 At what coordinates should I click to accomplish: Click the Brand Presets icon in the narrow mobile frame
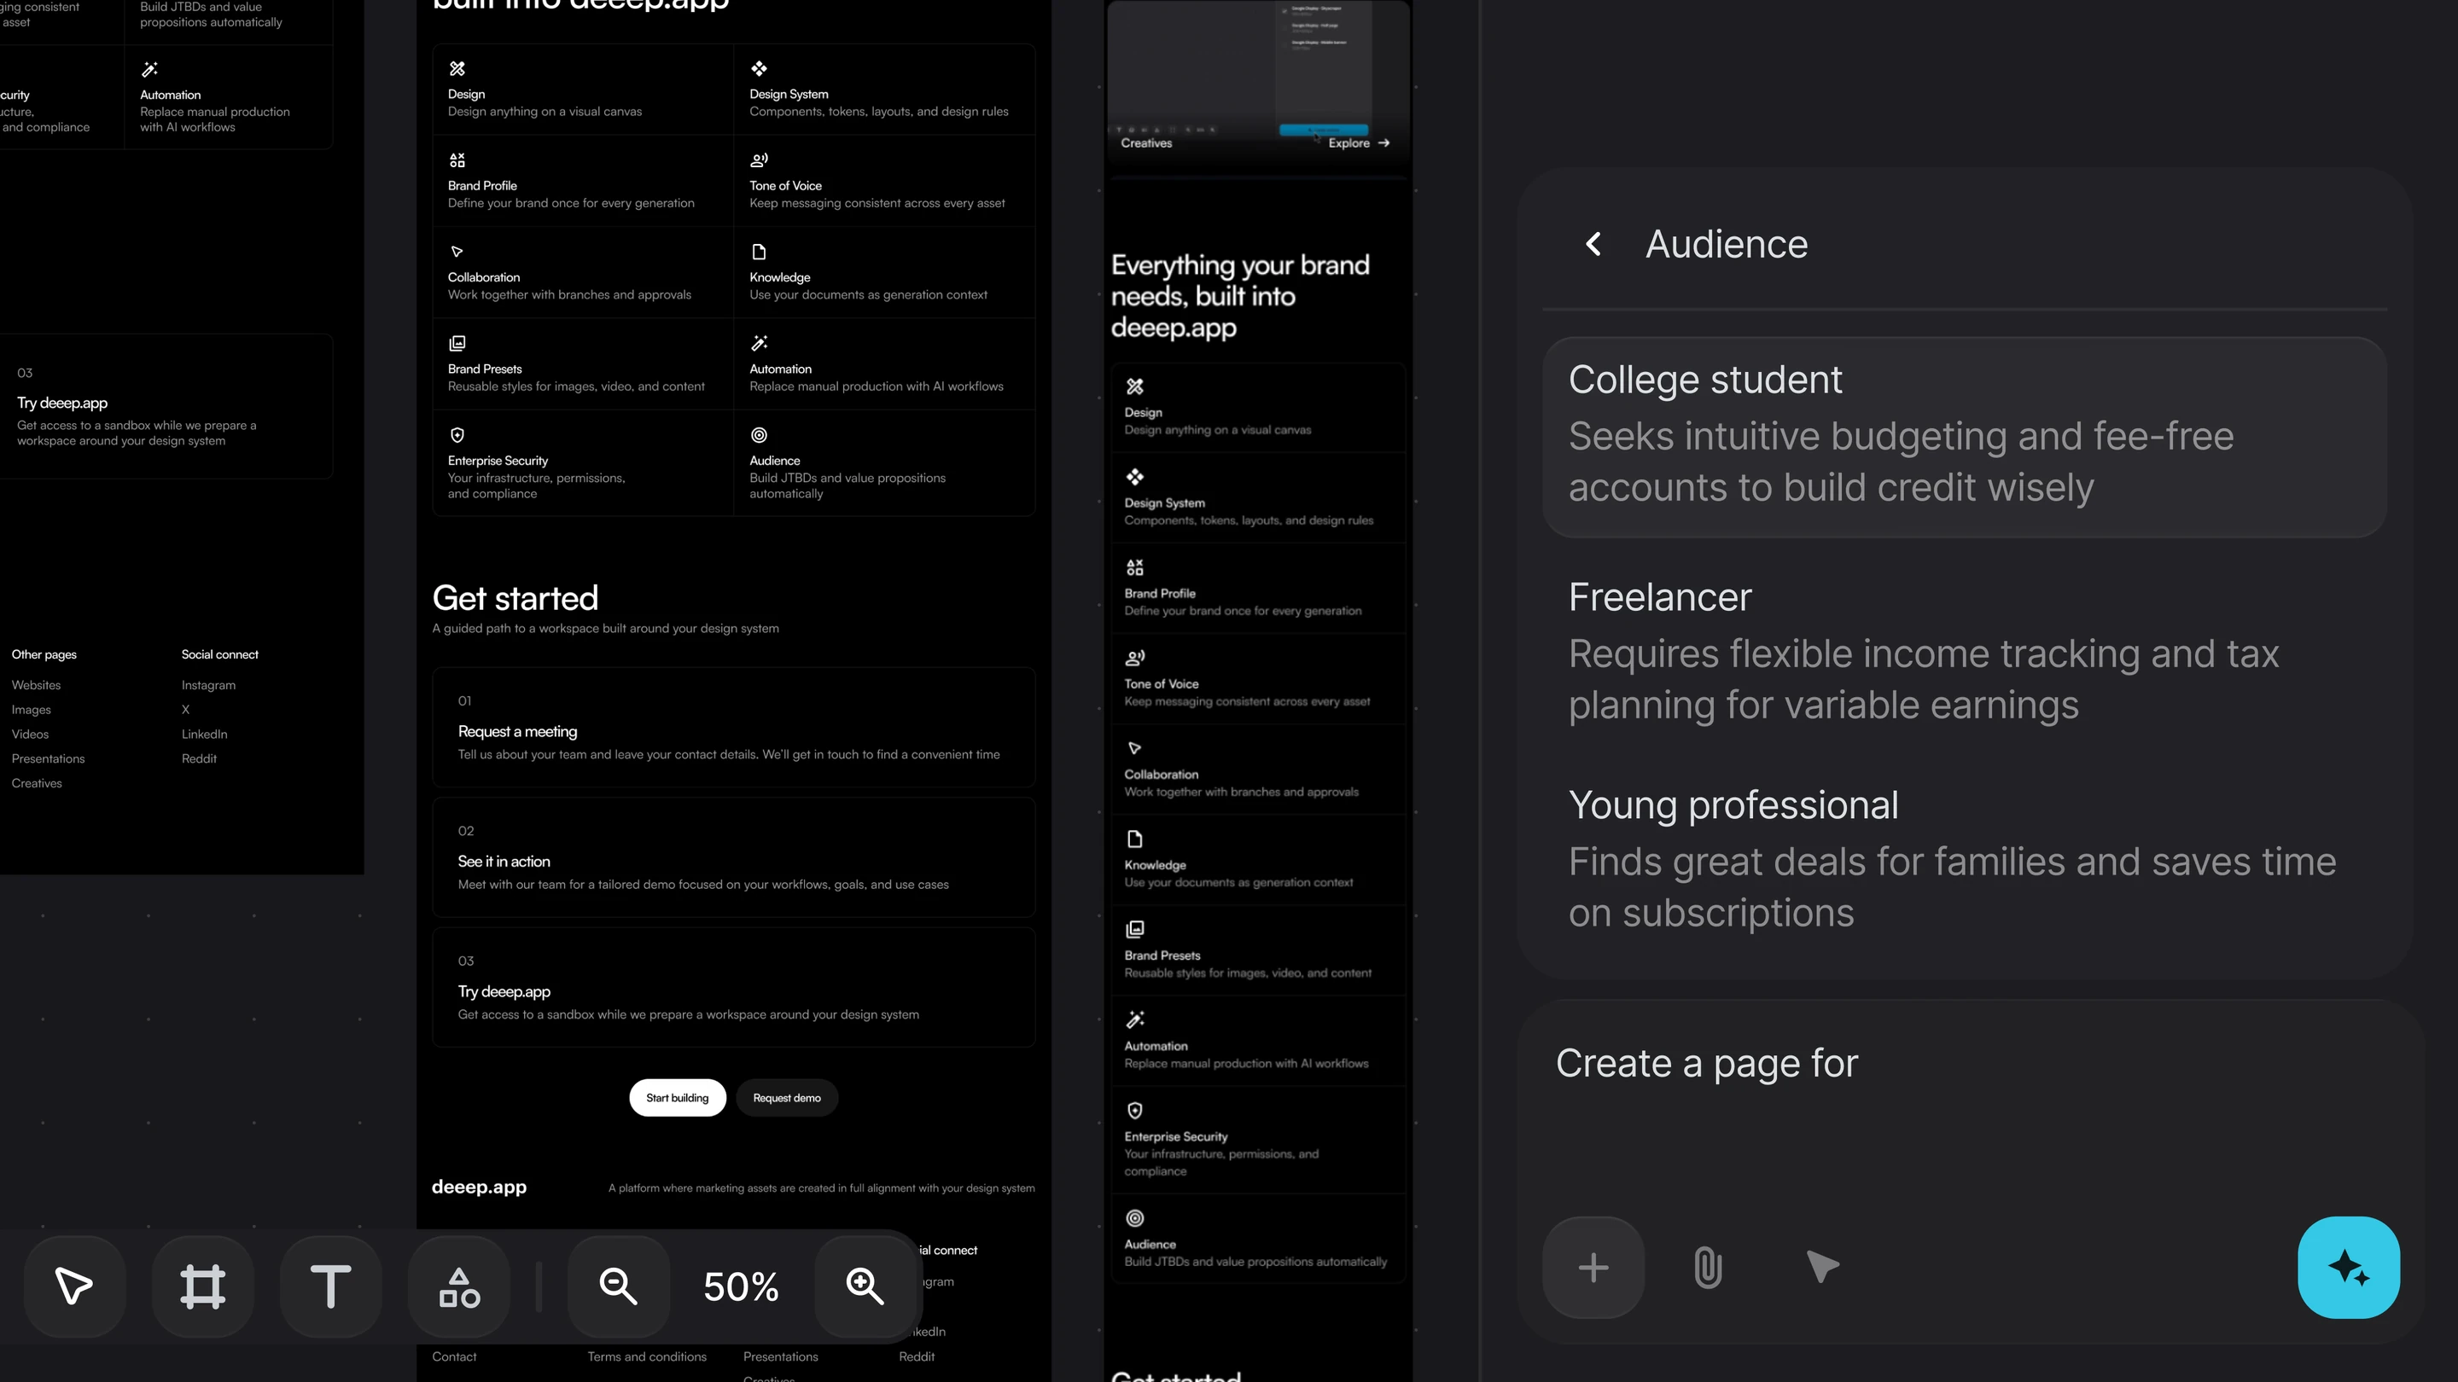click(x=1134, y=930)
